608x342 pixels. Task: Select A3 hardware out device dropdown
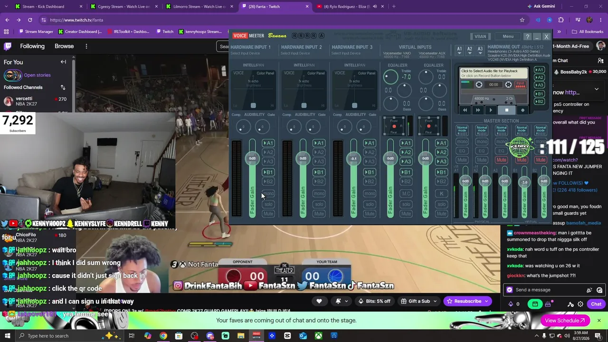[x=480, y=50]
